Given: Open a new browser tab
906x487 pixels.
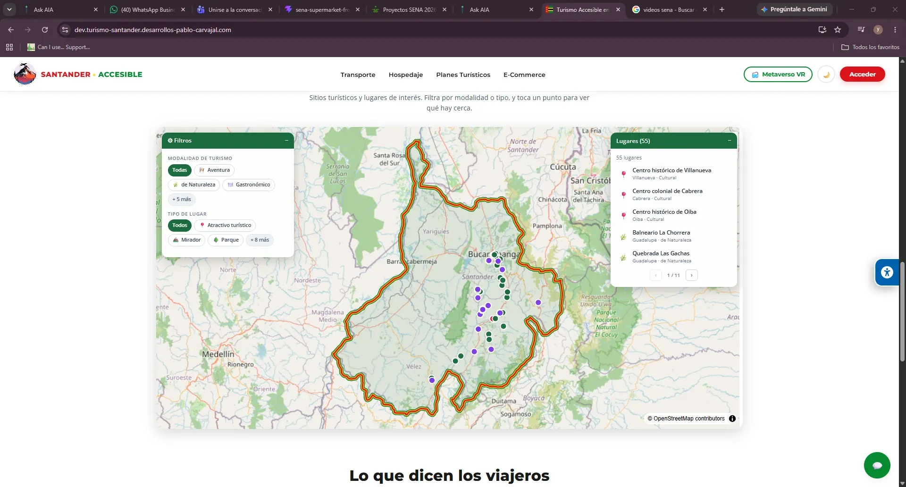Looking at the screenshot, I should [721, 9].
